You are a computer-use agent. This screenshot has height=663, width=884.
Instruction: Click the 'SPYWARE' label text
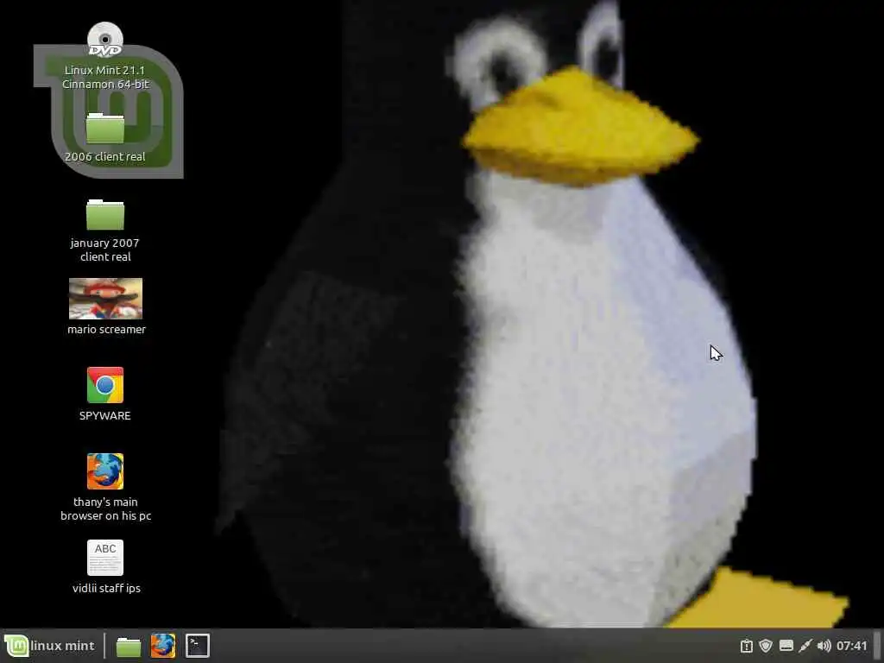click(x=104, y=415)
